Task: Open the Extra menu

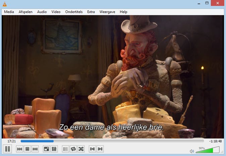Action: click(x=91, y=12)
